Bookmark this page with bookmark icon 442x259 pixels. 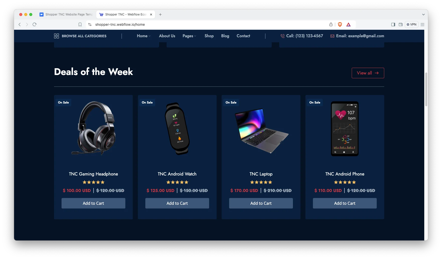pos(80,24)
